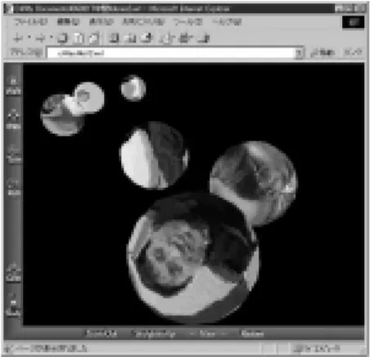Screen dimensions: 374x357
Task: Click the status bar page icon at bottom left
Action: tap(8, 348)
